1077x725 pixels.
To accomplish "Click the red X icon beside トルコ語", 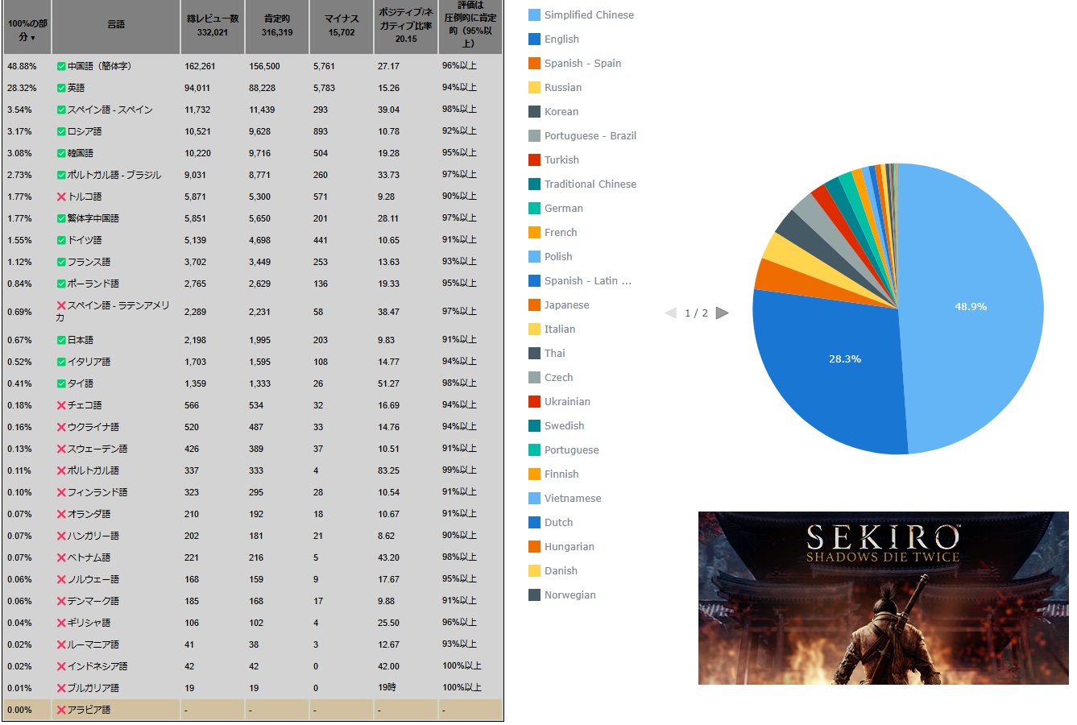I will click(x=61, y=197).
